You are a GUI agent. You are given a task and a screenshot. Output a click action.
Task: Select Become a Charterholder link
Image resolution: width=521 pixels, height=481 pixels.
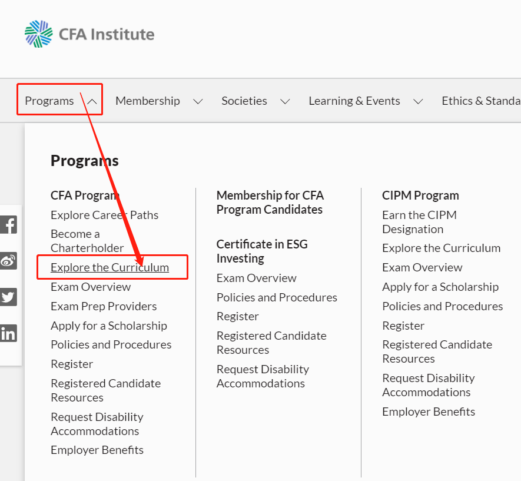click(x=87, y=241)
